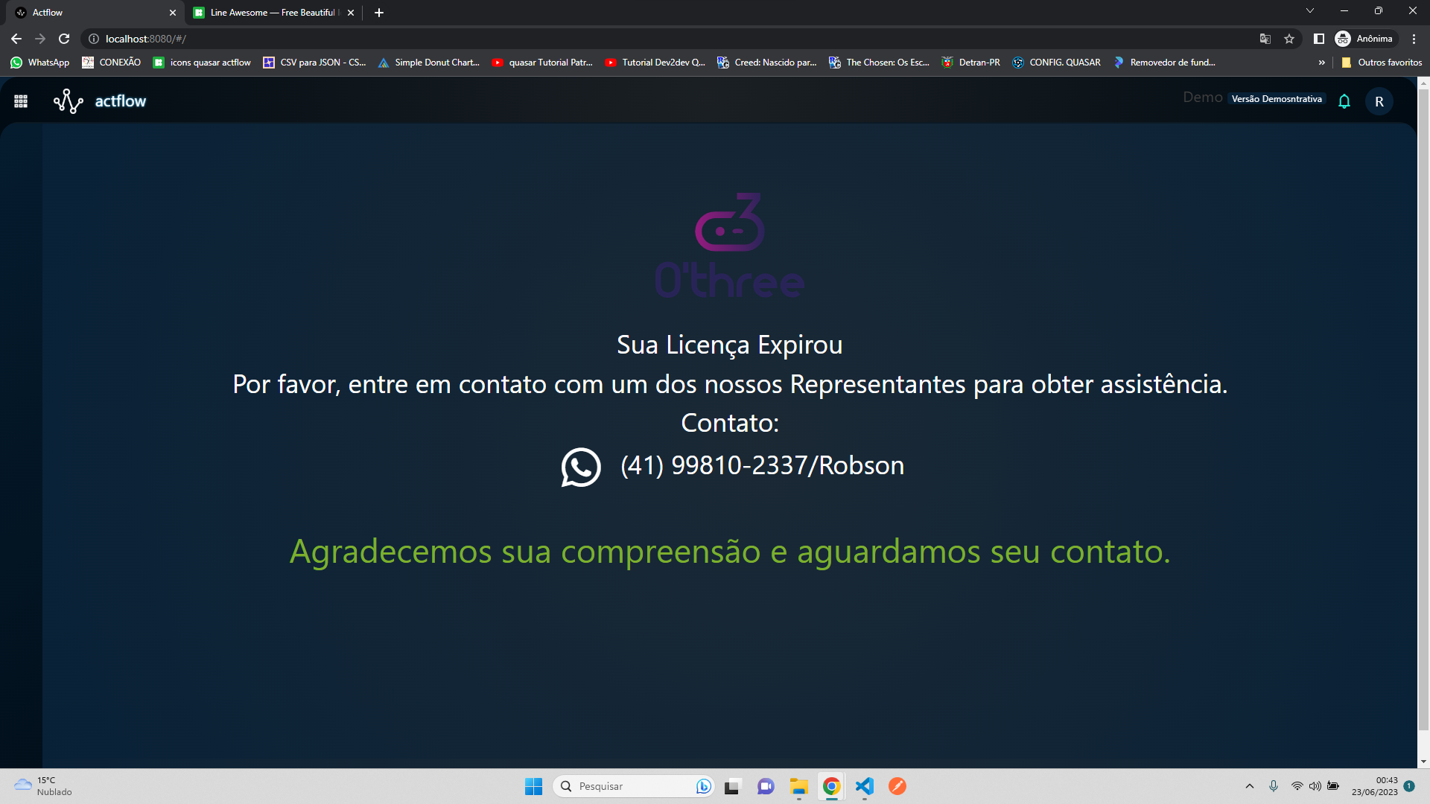The image size is (1430, 804).
Task: Open Chrome on taskbar
Action: [832, 786]
